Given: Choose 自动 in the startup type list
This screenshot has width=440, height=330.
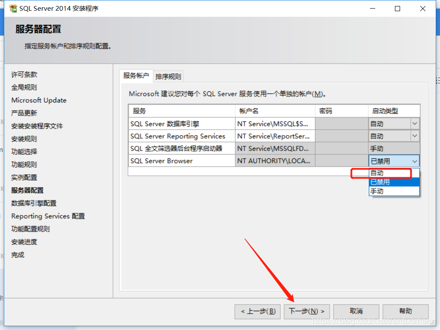Looking at the screenshot, I should tap(394, 173).
